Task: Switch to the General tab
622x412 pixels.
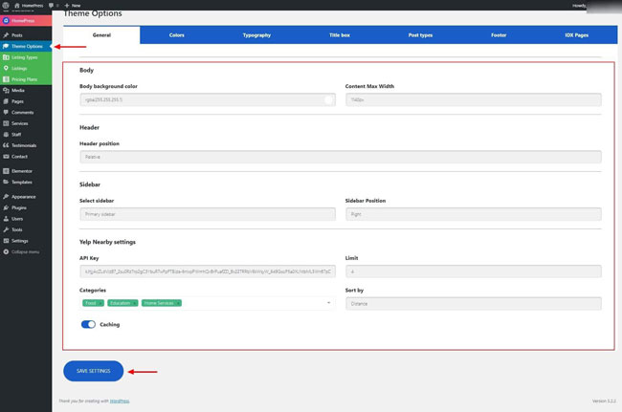Action: 101,35
